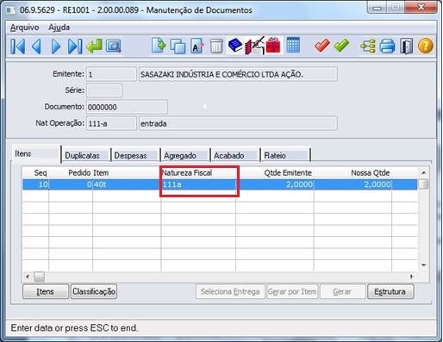
Task: Go to first record arrow icon
Action: pyautogui.click(x=17, y=46)
